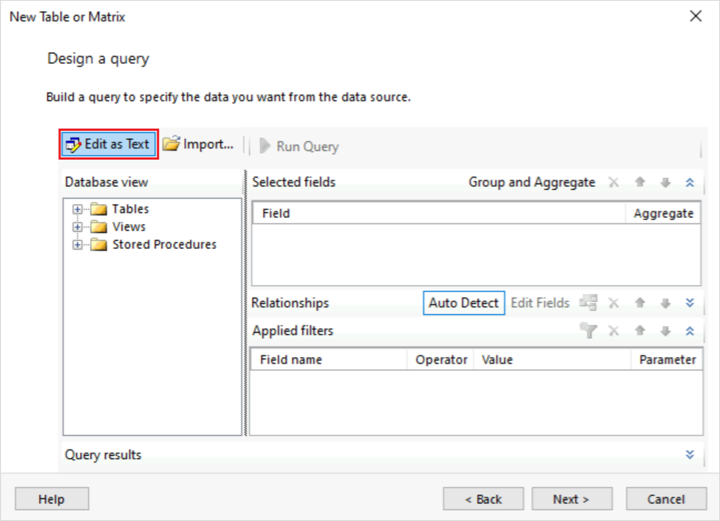Expand the Stored Procedures node

coord(78,244)
